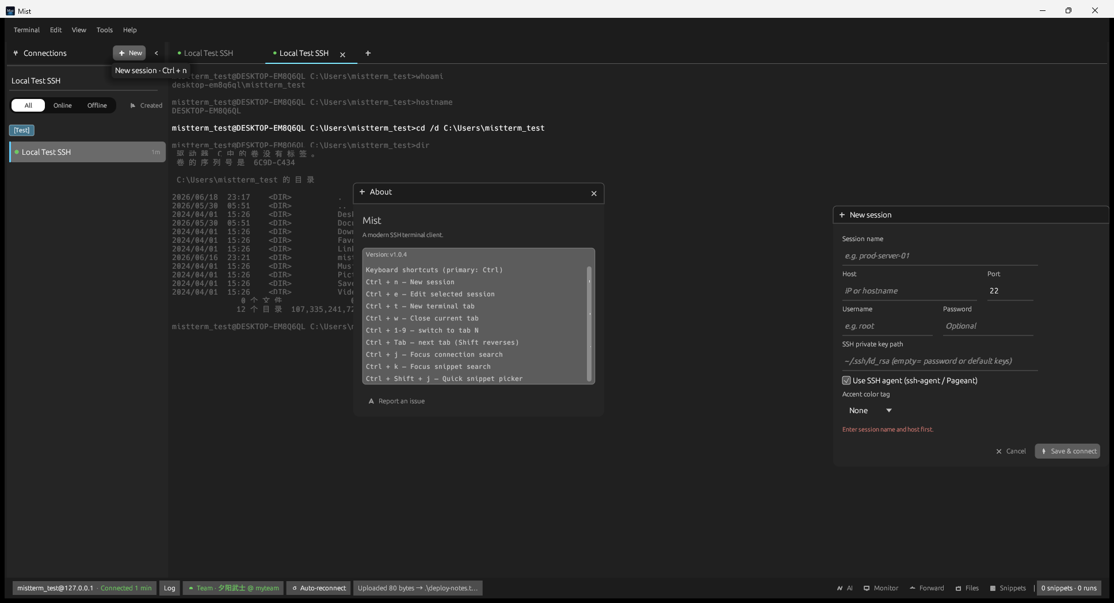Close the About dialog
This screenshot has width=1114, height=603.
click(x=594, y=193)
